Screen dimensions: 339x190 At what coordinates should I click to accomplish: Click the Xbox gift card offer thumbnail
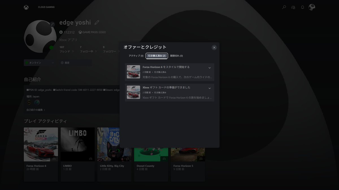coord(133,92)
